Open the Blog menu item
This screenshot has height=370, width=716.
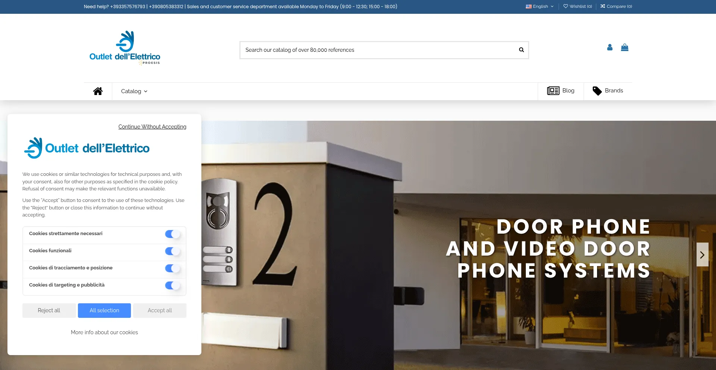[561, 91]
